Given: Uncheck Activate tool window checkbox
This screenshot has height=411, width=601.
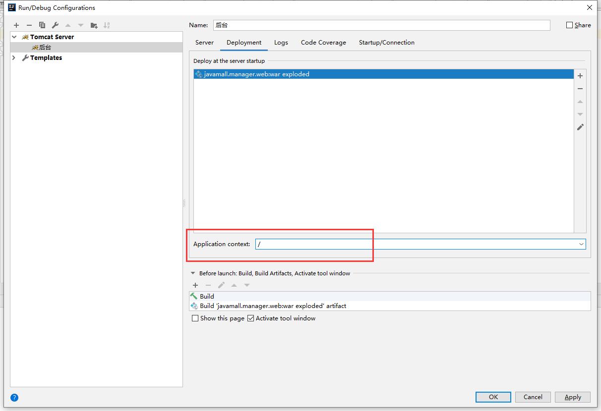Looking at the screenshot, I should click(x=251, y=318).
